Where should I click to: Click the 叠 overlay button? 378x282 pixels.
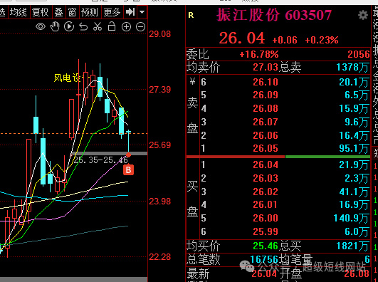point(58,12)
